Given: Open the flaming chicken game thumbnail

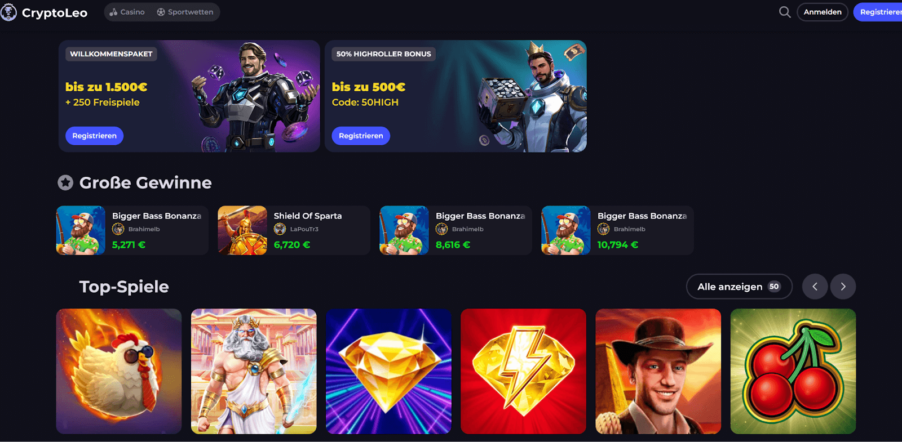Looking at the screenshot, I should click(x=119, y=371).
